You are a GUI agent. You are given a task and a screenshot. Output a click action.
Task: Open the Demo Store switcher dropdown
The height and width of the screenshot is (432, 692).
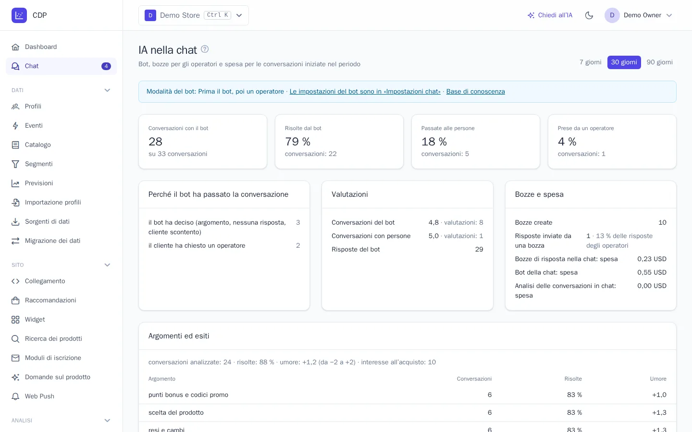pos(194,15)
